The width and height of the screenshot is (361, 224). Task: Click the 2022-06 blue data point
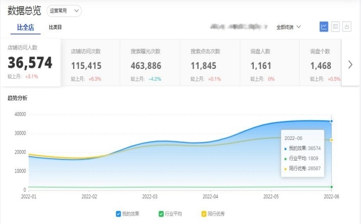pyautogui.click(x=331, y=121)
